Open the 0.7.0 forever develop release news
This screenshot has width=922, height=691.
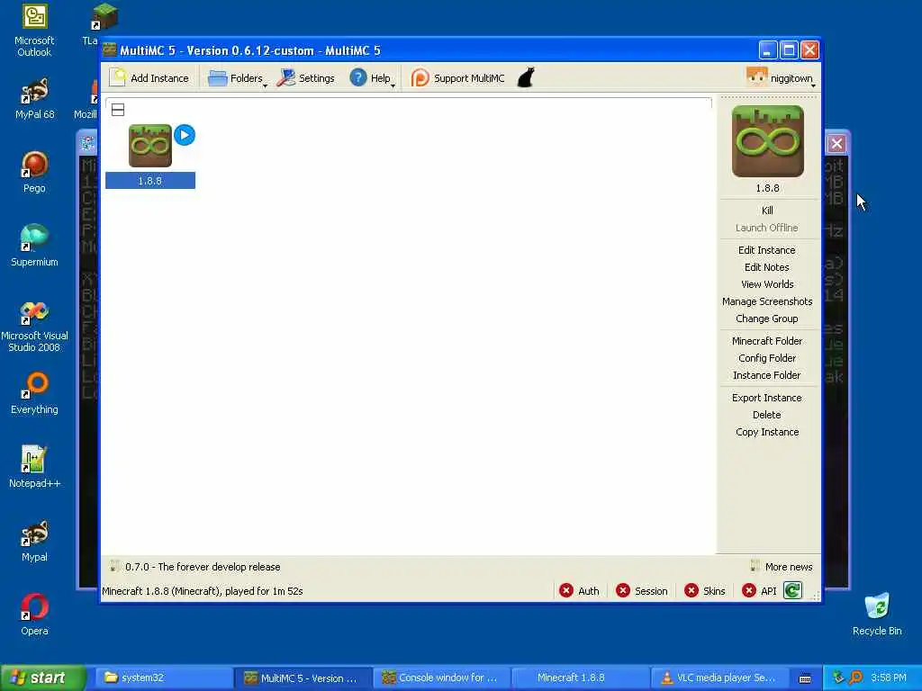tap(194, 567)
